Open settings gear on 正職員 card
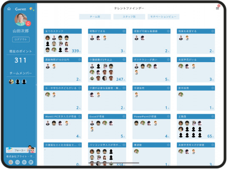227x169 pixels. click(x=213, y=116)
